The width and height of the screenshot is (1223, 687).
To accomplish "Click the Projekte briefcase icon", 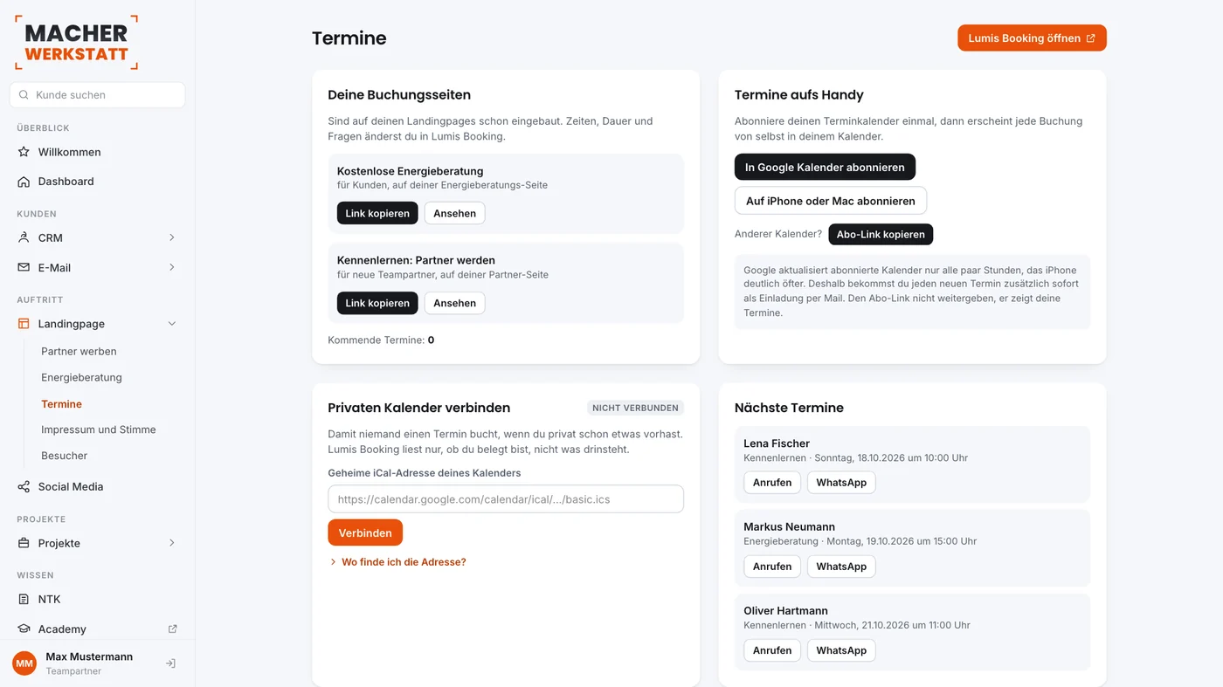I will 24,543.
